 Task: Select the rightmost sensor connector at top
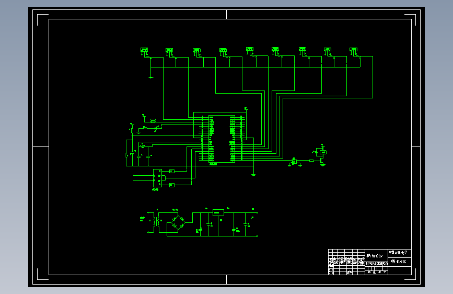pos(353,51)
